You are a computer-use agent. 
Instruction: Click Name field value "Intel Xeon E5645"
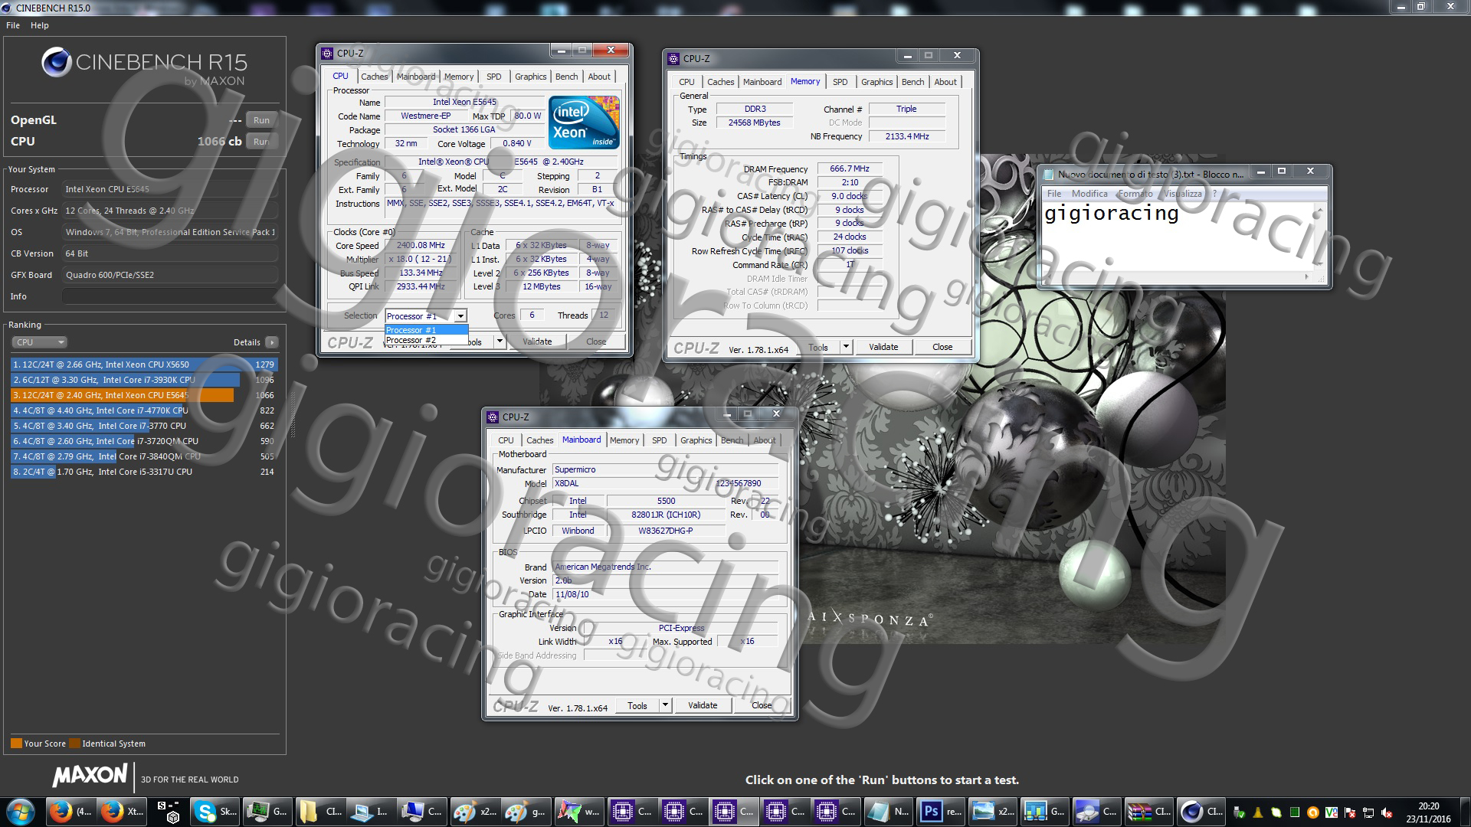(x=464, y=102)
